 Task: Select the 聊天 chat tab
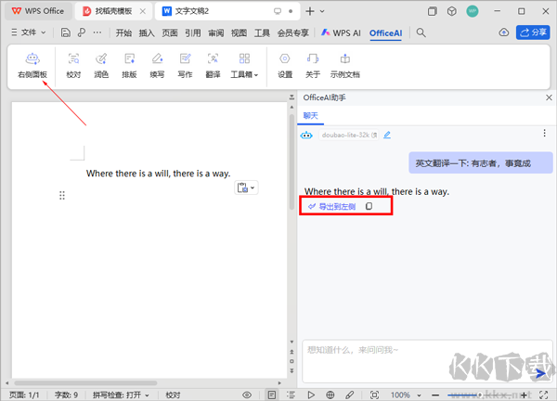click(x=310, y=116)
